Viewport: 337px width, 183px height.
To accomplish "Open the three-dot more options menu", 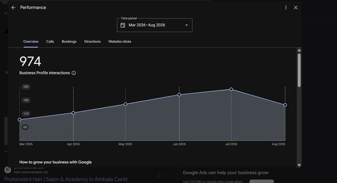I will pos(286,8).
